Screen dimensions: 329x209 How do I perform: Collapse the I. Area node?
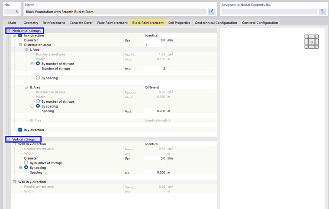(x=26, y=49)
